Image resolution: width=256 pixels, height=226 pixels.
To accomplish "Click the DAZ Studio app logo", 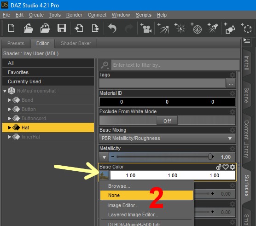I will coord(5,5).
